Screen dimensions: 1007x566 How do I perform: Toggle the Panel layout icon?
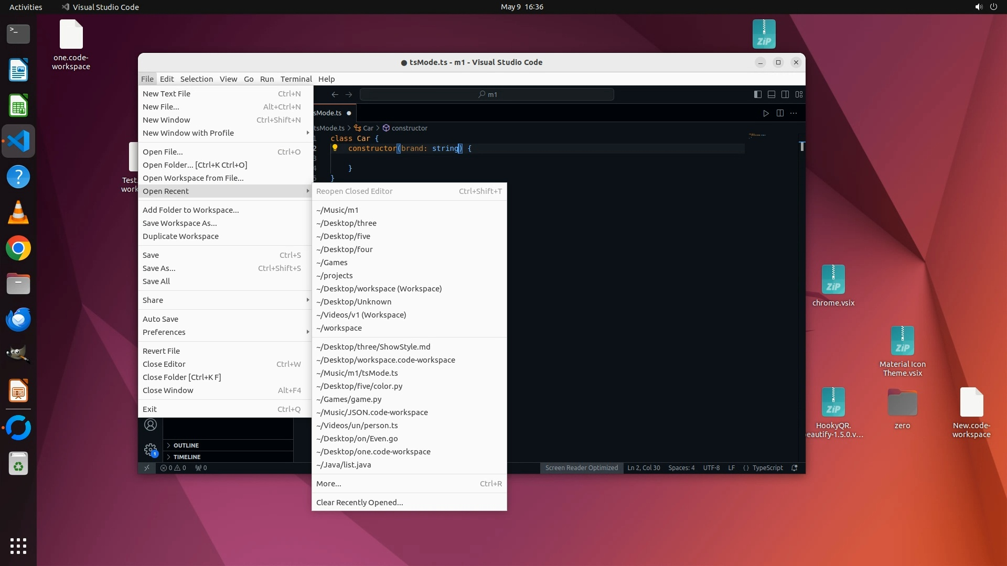(772, 94)
